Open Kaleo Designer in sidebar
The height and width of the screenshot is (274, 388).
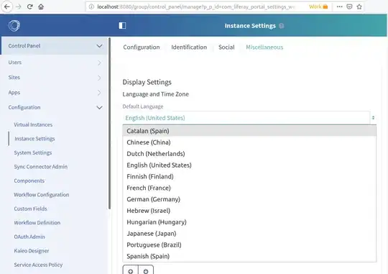[32, 251]
